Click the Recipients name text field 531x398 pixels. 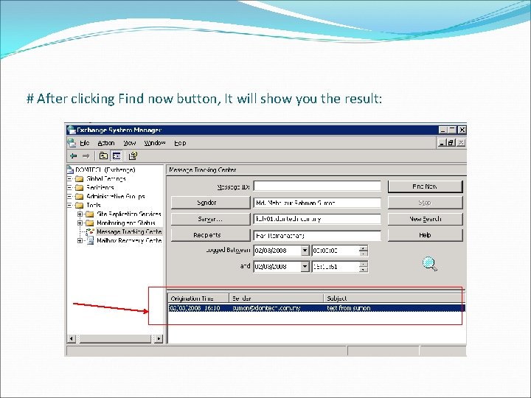(x=317, y=235)
